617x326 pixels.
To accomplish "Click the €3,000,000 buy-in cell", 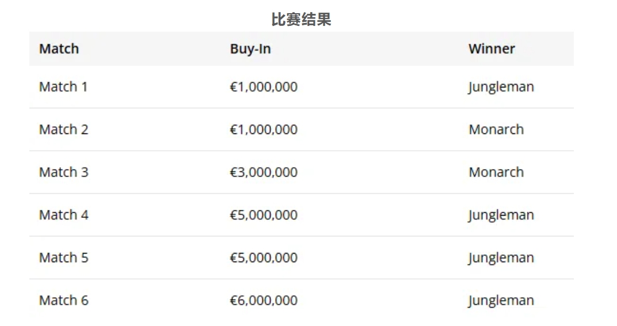I will [264, 172].
